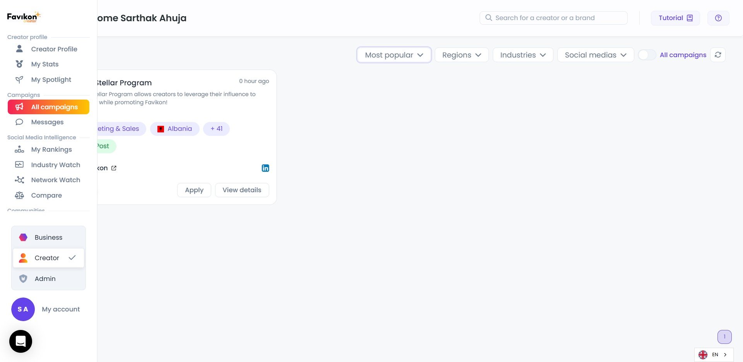Click the refresh campaigns icon
743x362 pixels.
click(718, 55)
